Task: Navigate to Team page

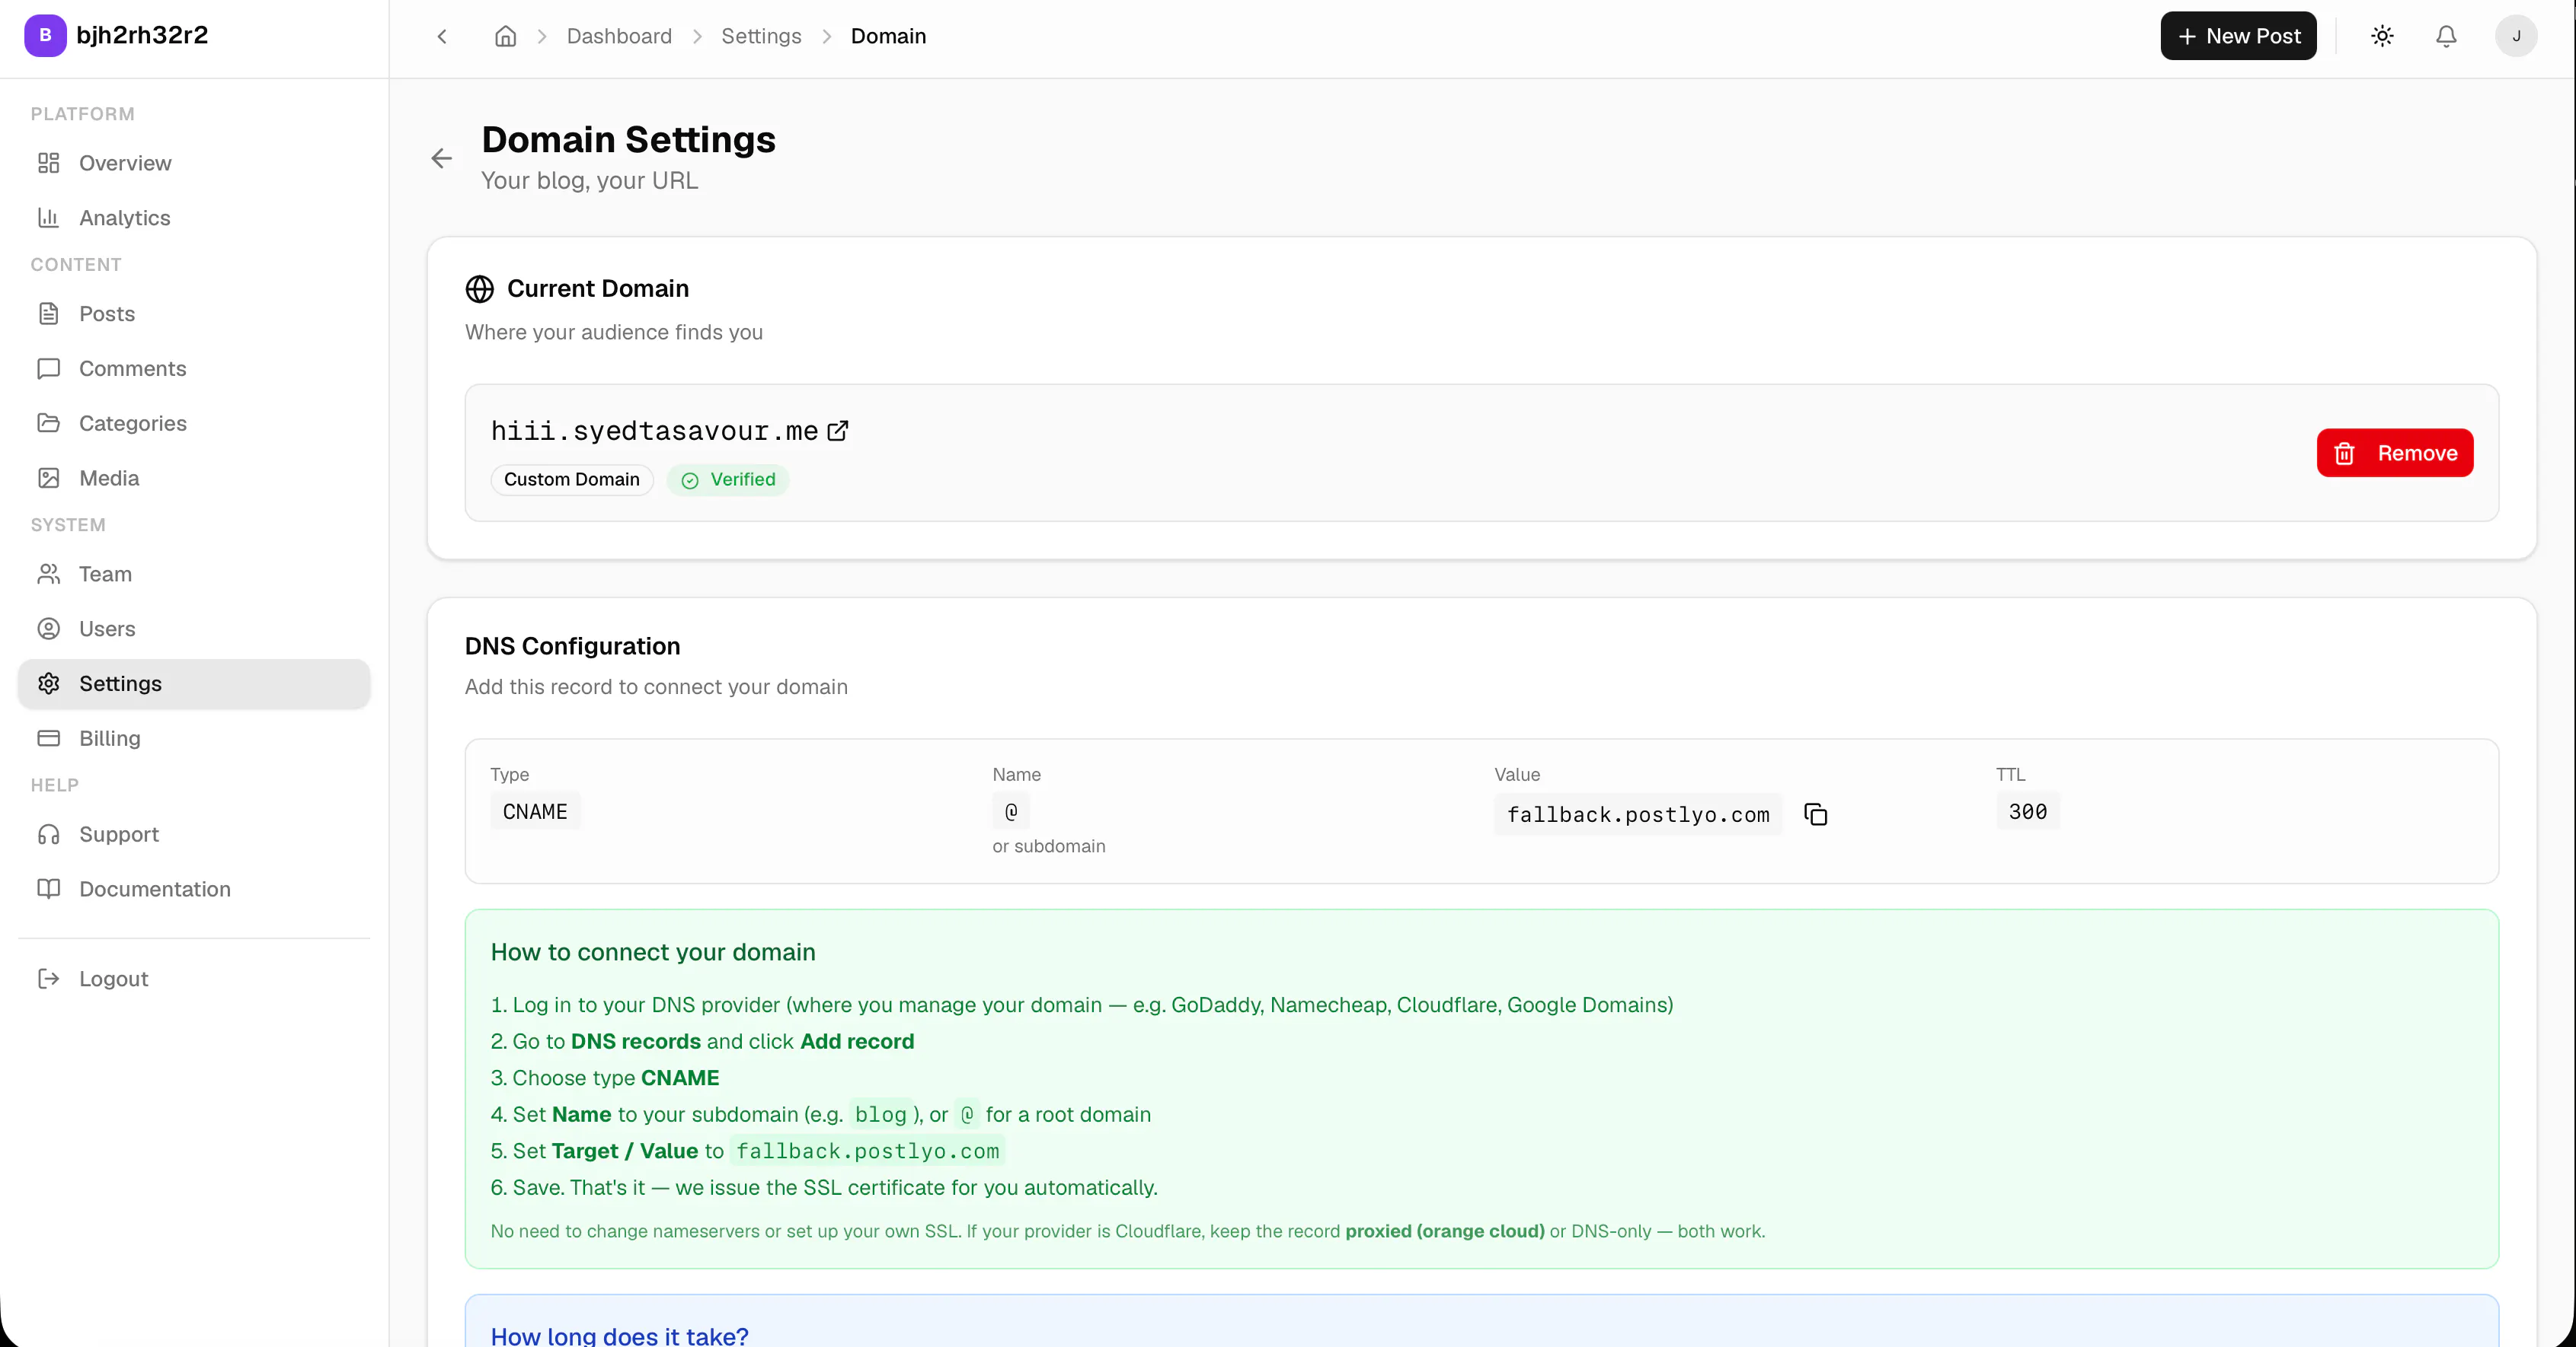Action: coord(194,575)
